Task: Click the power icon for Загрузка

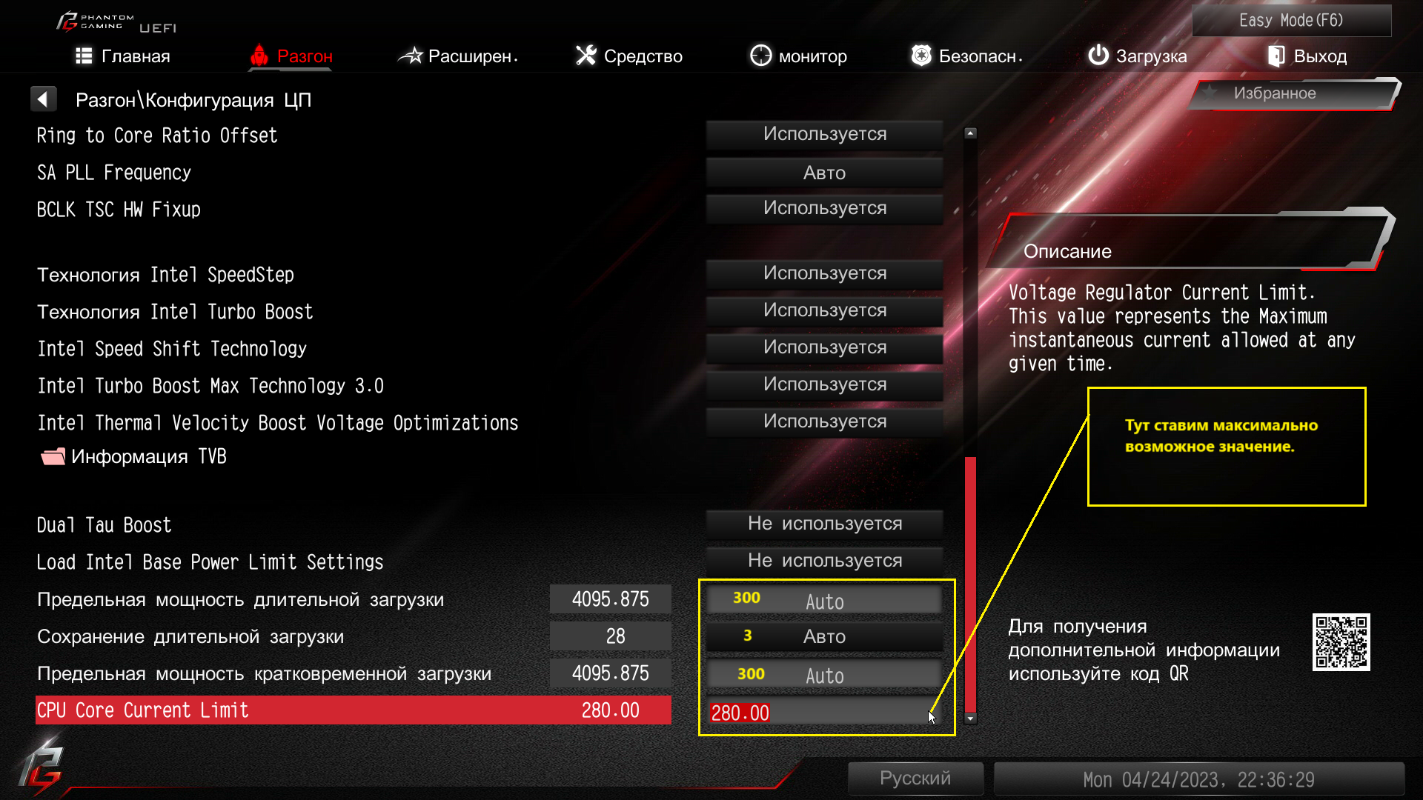Action: point(1098,56)
